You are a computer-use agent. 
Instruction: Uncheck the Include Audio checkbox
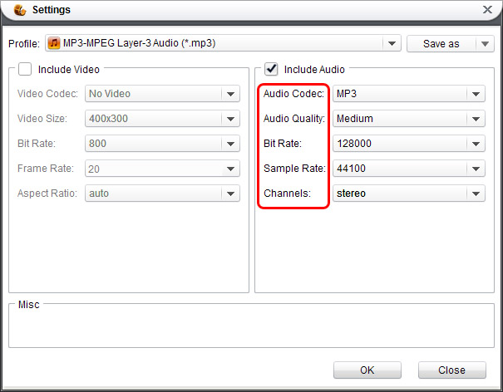coord(271,69)
